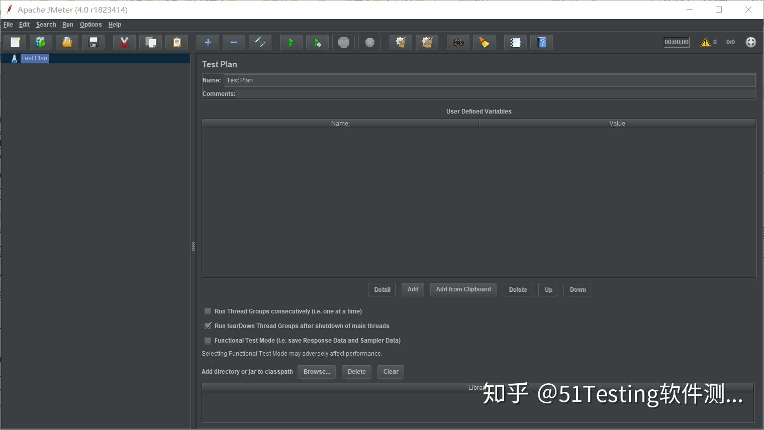Click the Reset Search brush icon
764x430 pixels.
click(x=485, y=42)
